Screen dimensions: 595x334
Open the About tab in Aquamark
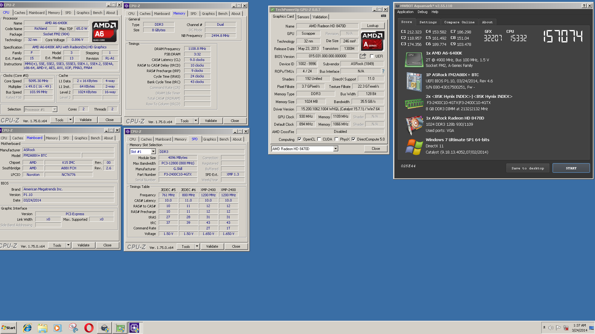tap(487, 22)
